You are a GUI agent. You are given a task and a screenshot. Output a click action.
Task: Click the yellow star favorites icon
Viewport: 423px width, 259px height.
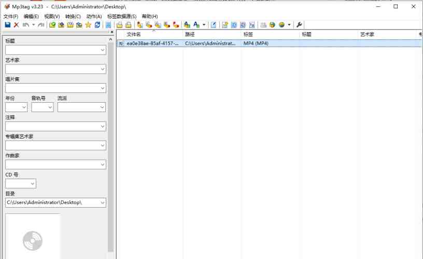pos(88,25)
